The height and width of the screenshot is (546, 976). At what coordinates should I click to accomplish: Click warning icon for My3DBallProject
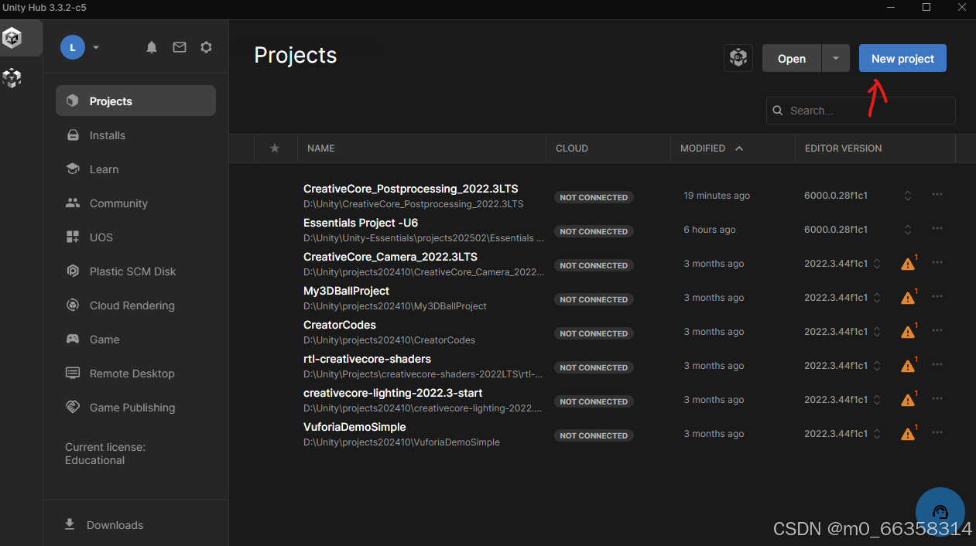[x=908, y=298]
